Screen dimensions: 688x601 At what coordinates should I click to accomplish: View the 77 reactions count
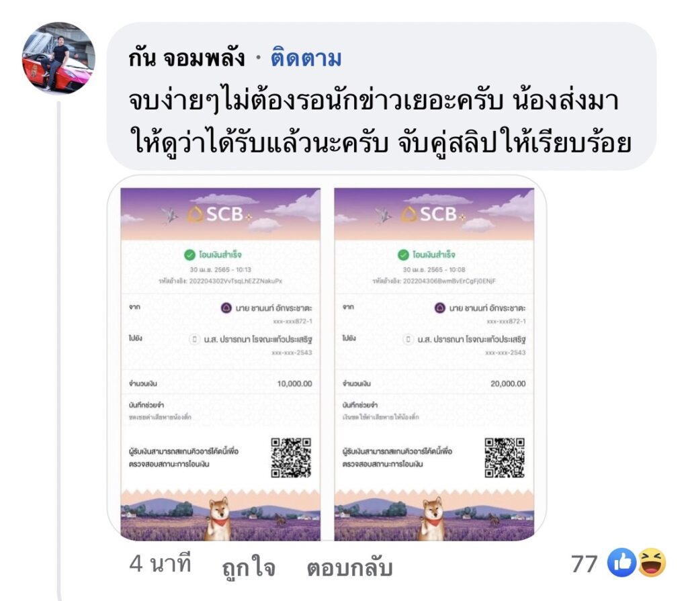pyautogui.click(x=584, y=563)
